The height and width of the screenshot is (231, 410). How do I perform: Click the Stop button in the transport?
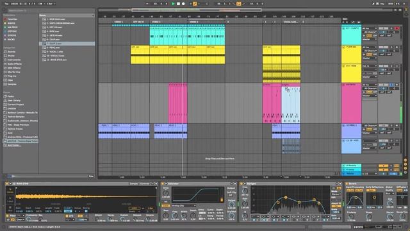(178, 4)
